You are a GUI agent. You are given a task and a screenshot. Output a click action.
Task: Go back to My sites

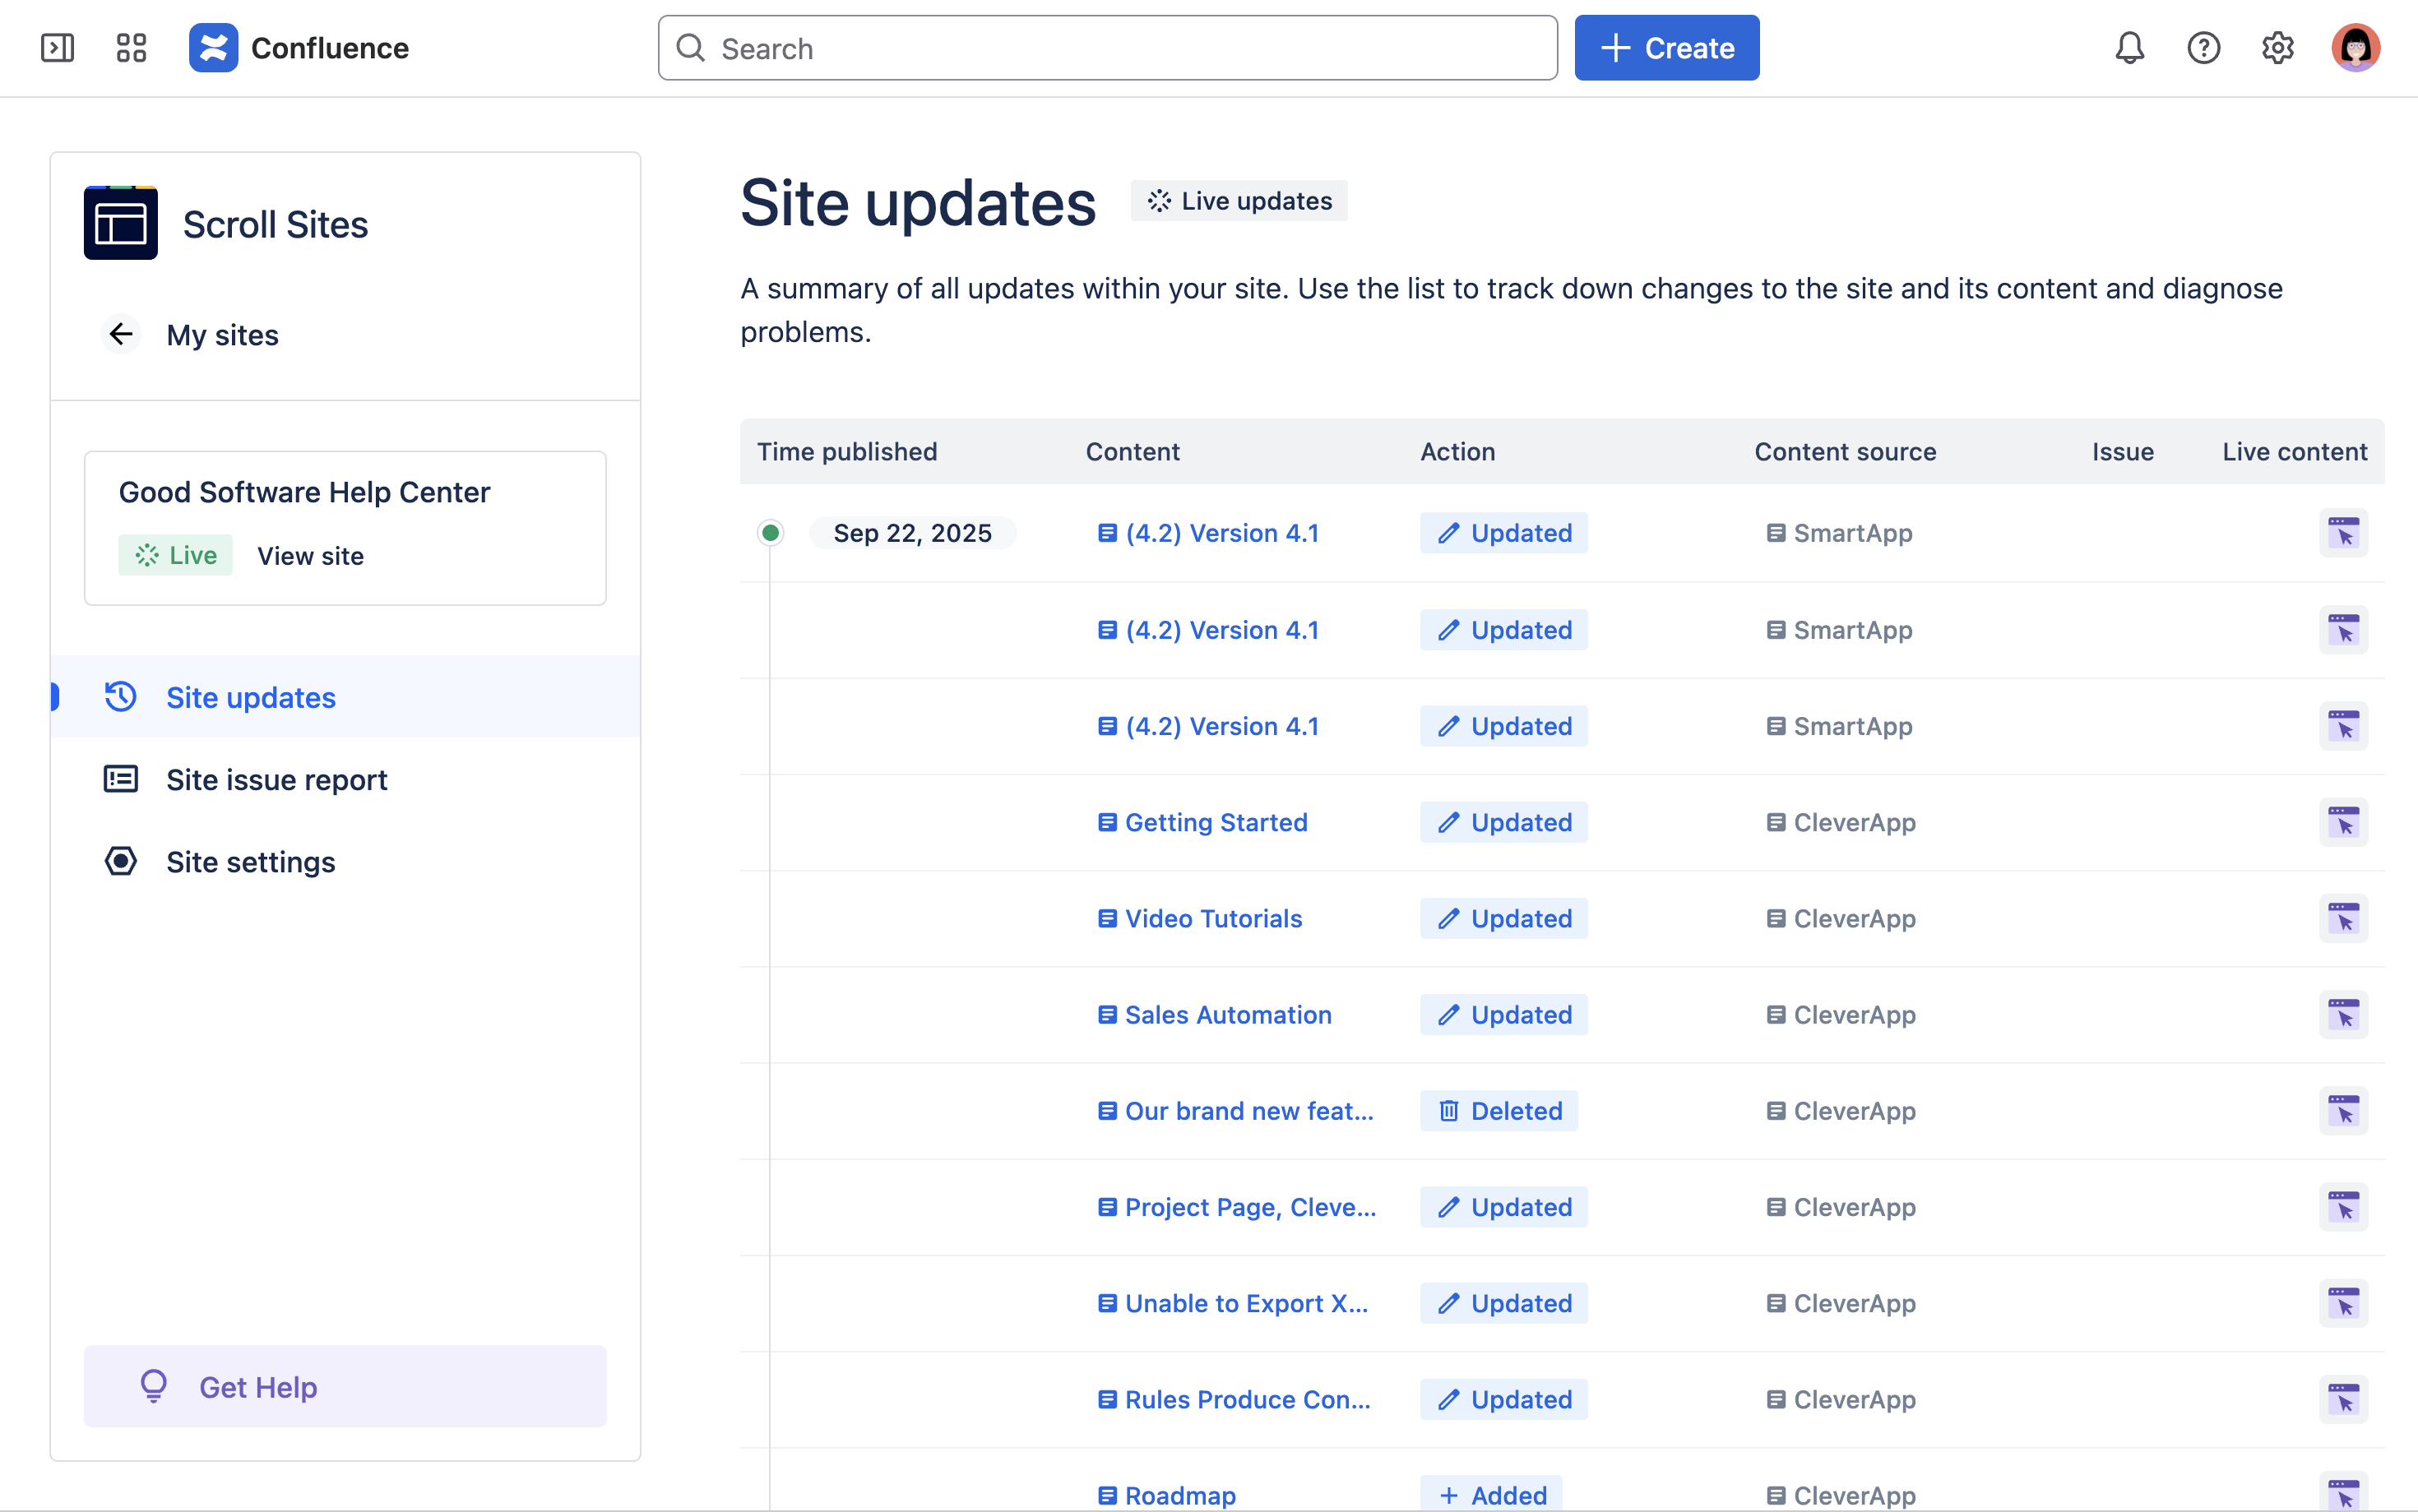point(221,335)
